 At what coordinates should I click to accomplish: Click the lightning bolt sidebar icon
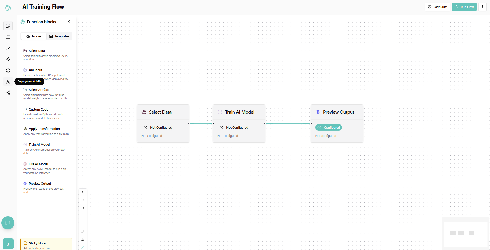click(8, 59)
